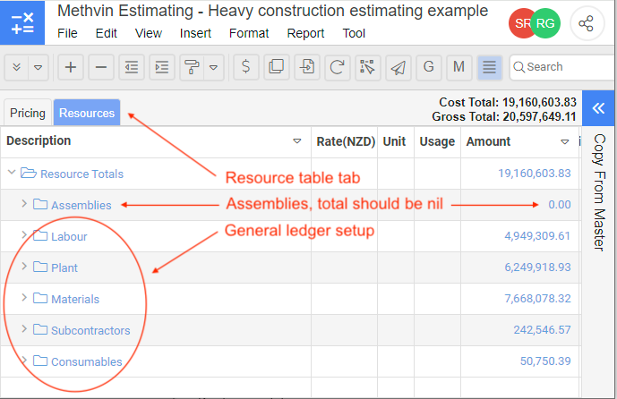Click the Assemblies amount 0.00

click(560, 204)
